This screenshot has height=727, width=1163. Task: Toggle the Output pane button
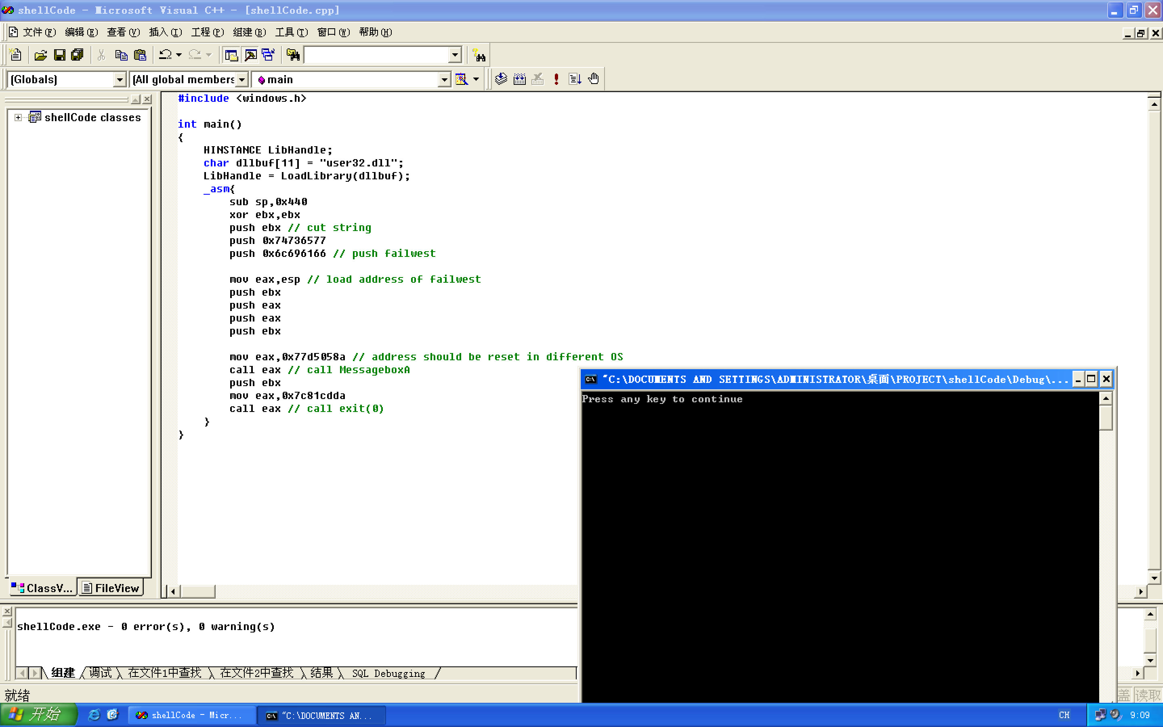[250, 55]
